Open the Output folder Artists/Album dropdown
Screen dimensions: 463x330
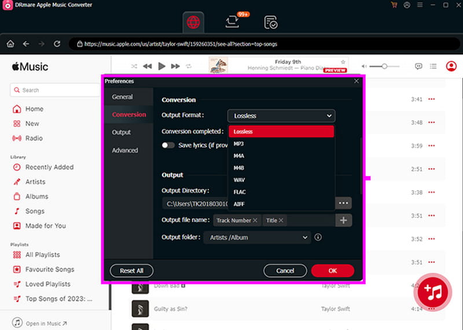tap(257, 238)
